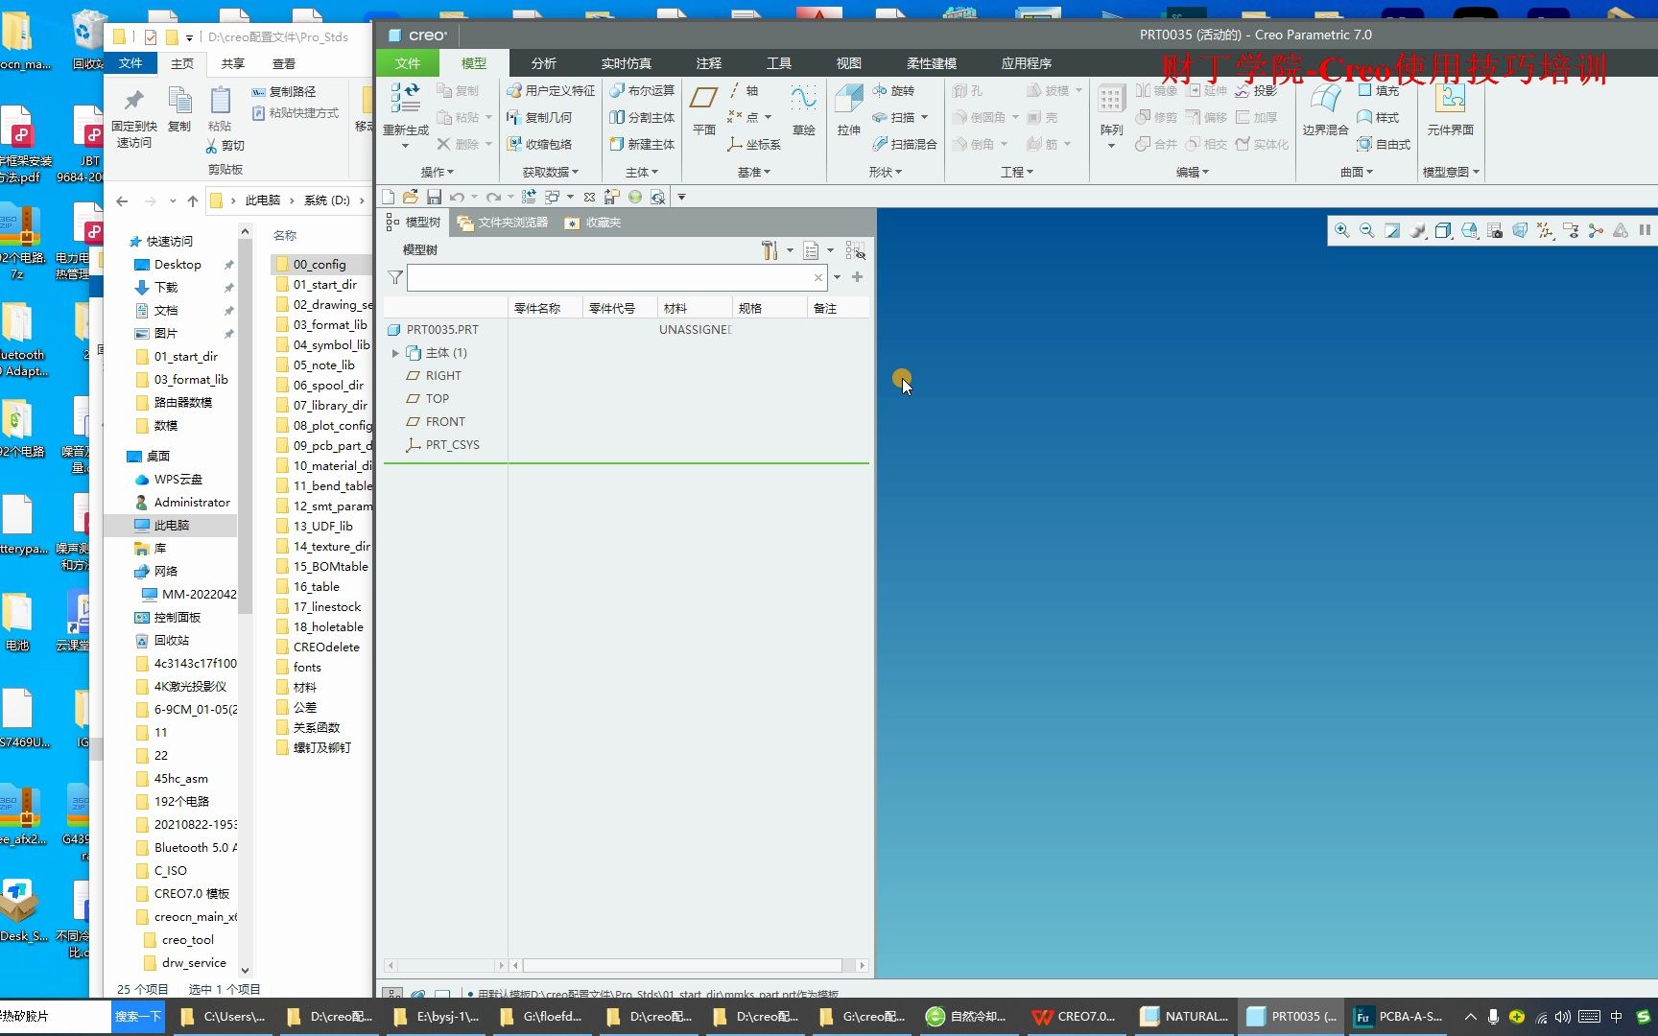Select the 旋转 revolve tool

click(x=893, y=90)
